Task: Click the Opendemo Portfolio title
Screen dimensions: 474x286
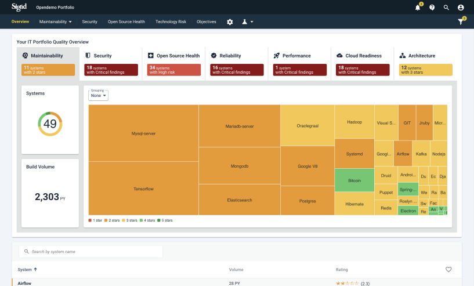Action: click(x=55, y=8)
